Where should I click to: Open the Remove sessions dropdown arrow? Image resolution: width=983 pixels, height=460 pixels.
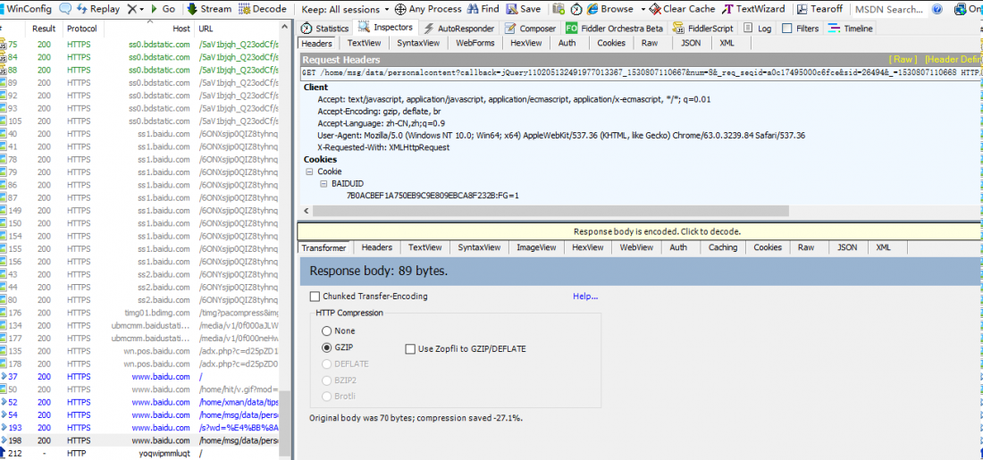point(142,10)
